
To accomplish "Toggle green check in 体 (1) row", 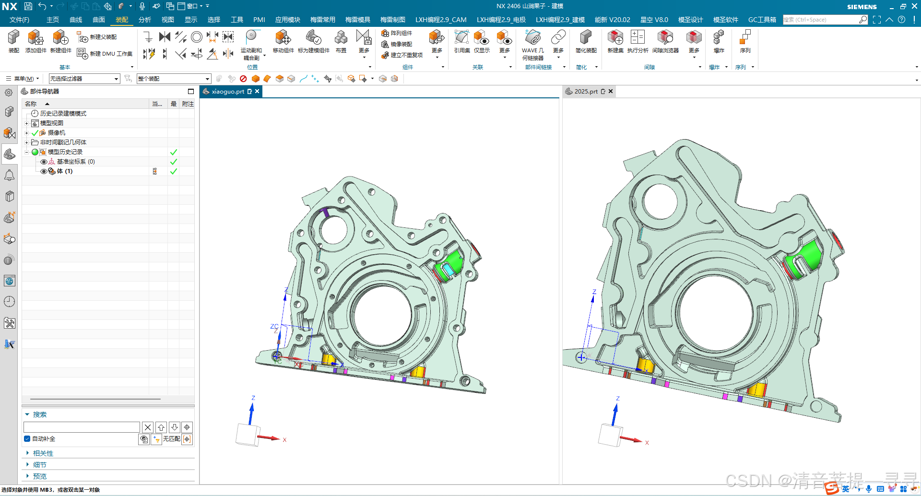I will 174,171.
